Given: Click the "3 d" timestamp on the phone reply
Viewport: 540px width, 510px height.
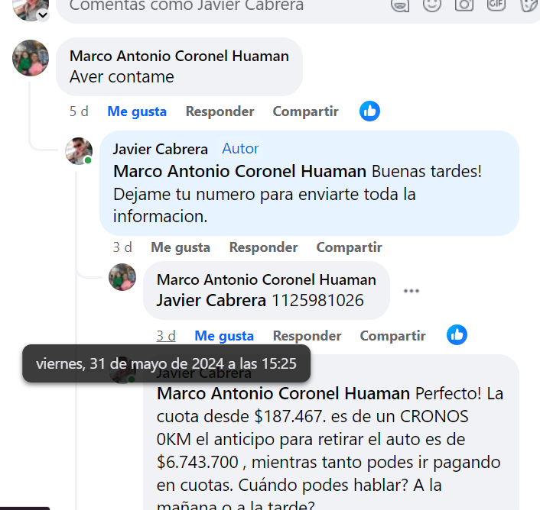Looking at the screenshot, I should tap(166, 336).
